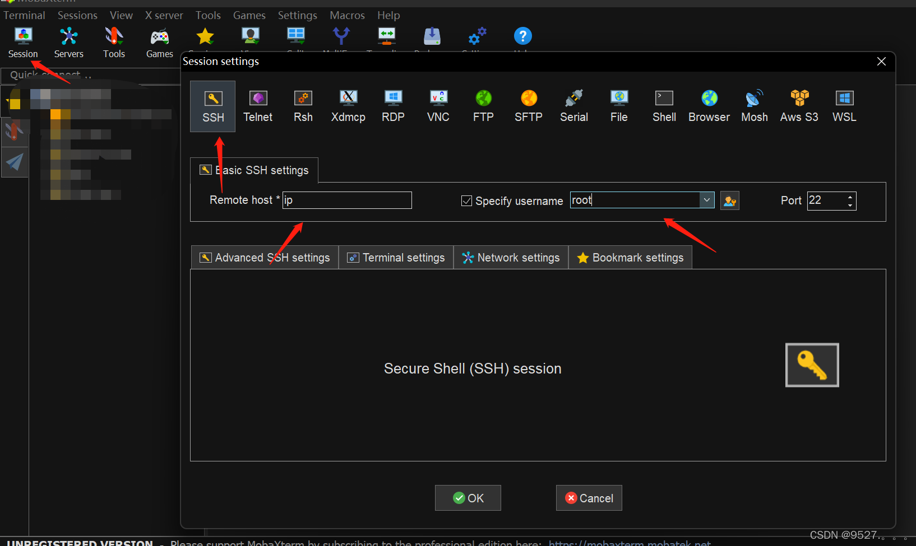Open the user credentials manager icon
The image size is (916, 546).
[730, 200]
